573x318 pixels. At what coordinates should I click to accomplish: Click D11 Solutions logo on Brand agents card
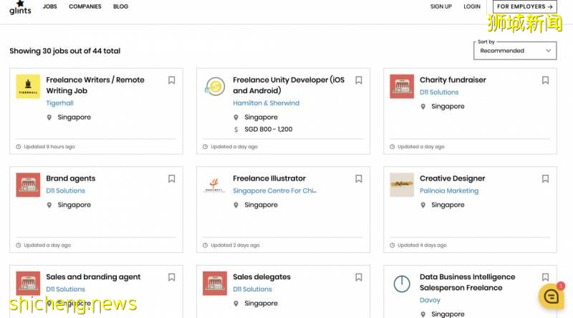coord(28,185)
